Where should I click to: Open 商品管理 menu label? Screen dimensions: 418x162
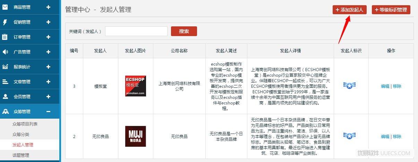pyautogui.click(x=22, y=7)
